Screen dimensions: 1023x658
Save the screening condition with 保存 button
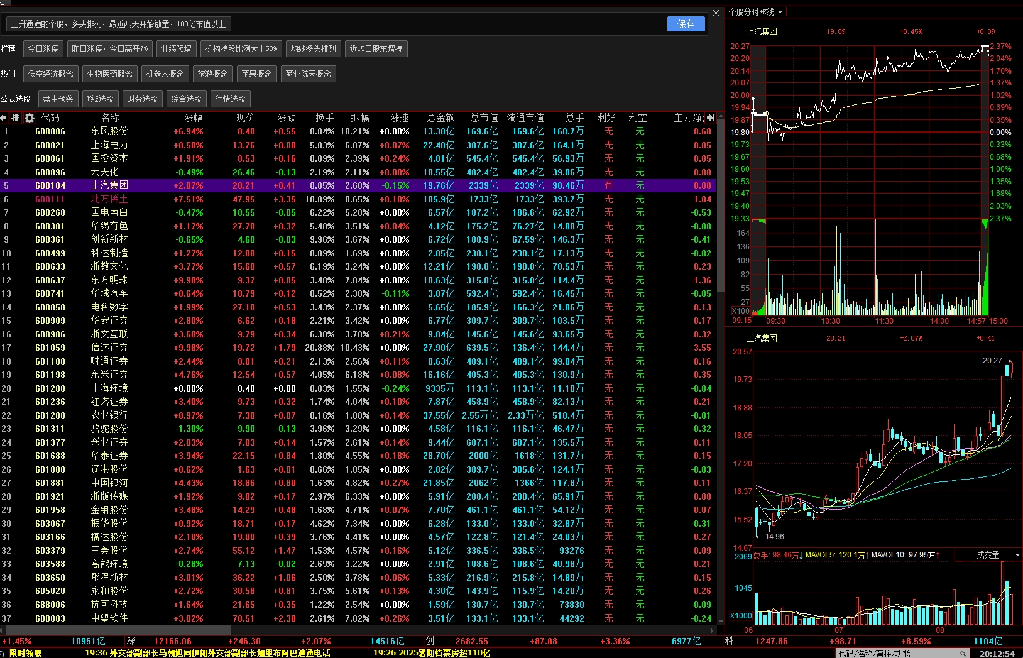tap(686, 24)
